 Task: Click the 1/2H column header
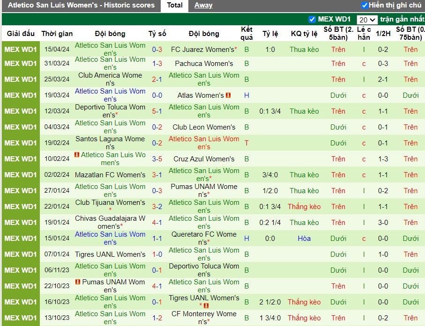(x=383, y=34)
